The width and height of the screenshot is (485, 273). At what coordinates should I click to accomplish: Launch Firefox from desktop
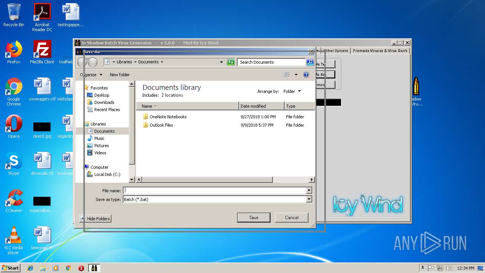14,52
